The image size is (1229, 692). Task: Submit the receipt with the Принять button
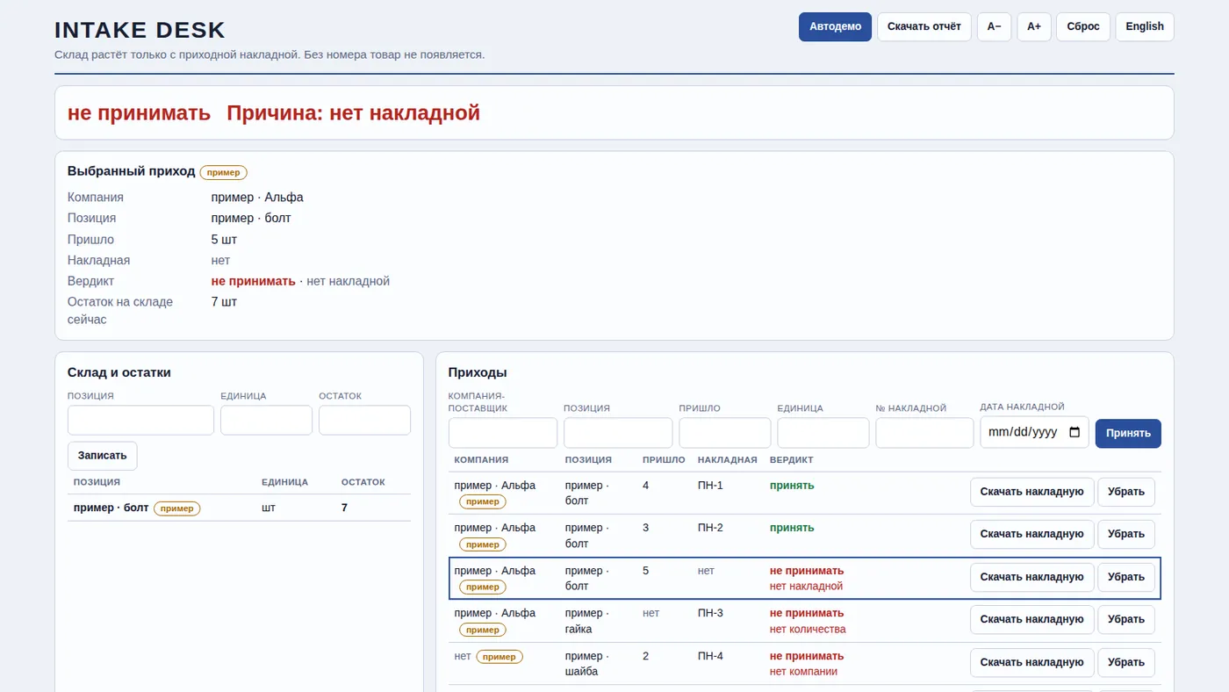pyautogui.click(x=1128, y=433)
